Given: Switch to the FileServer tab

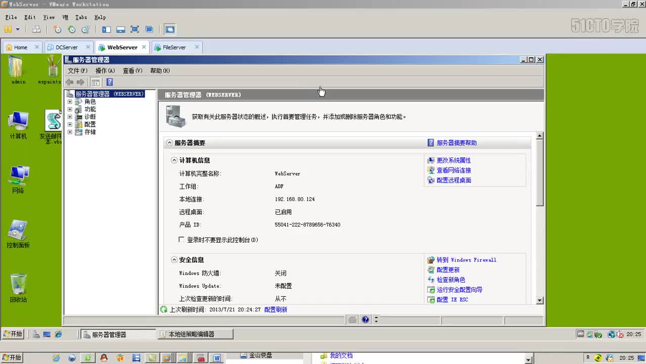Looking at the screenshot, I should (x=174, y=47).
